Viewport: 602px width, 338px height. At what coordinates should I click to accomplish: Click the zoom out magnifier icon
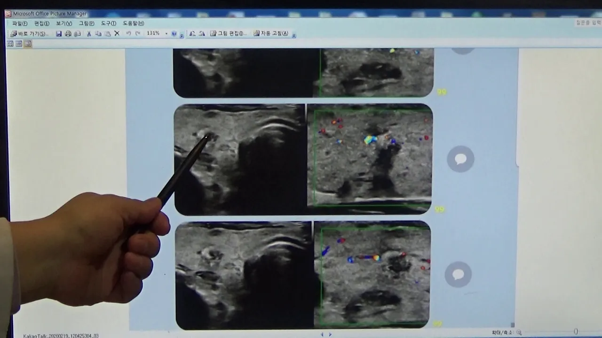[x=519, y=333]
